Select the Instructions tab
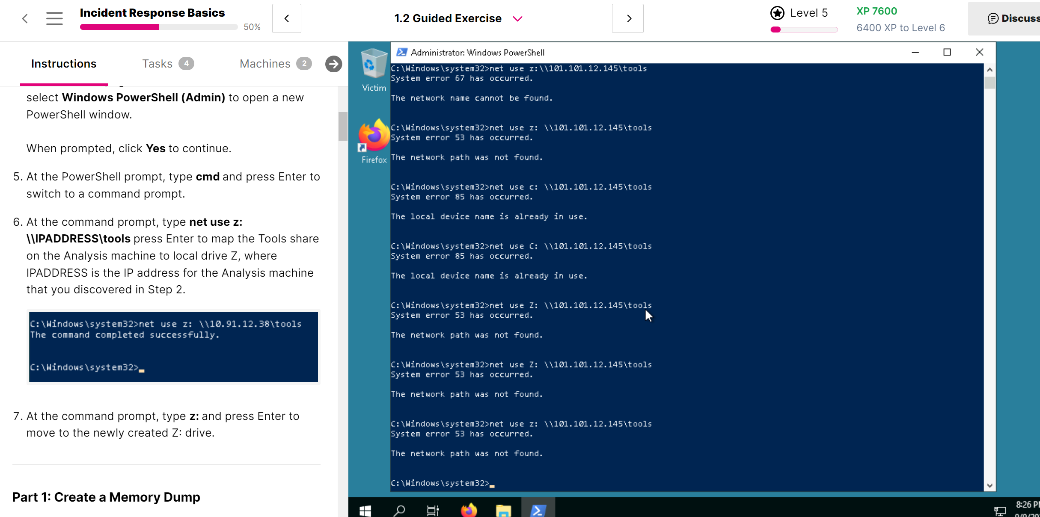The width and height of the screenshot is (1040, 517). [x=64, y=64]
